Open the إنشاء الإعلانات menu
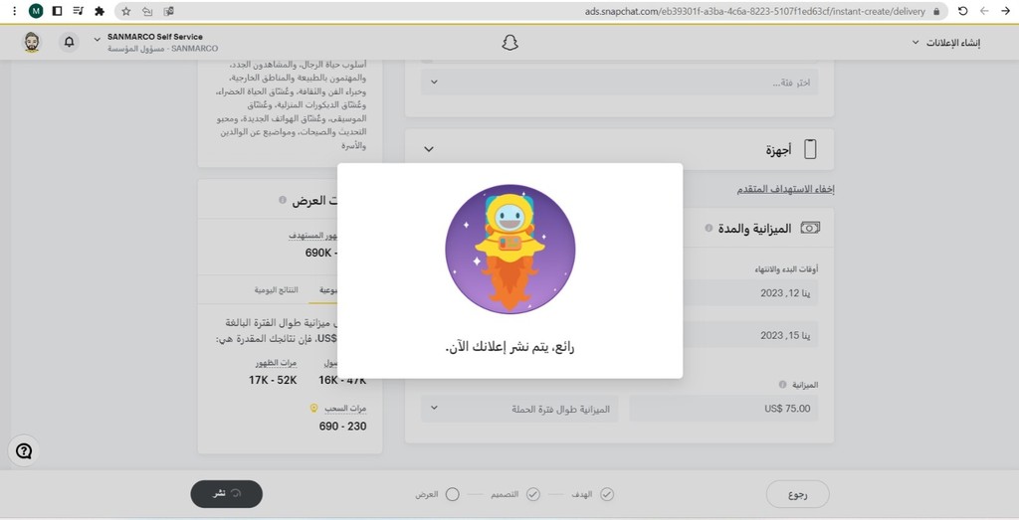 tap(946, 42)
